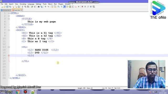Open the Edit menu
Viewport: 168px width, 94px height.
[6, 4]
